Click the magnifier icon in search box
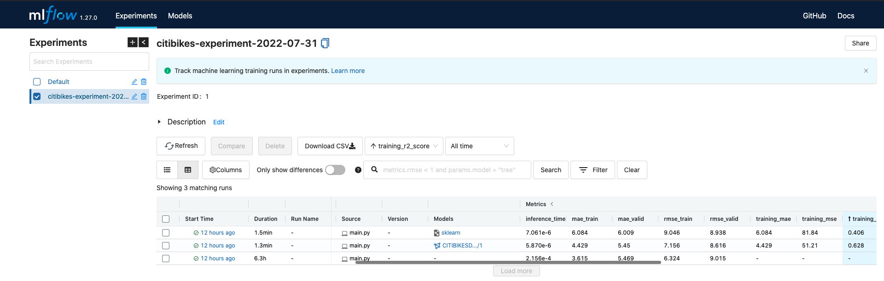 [375, 169]
